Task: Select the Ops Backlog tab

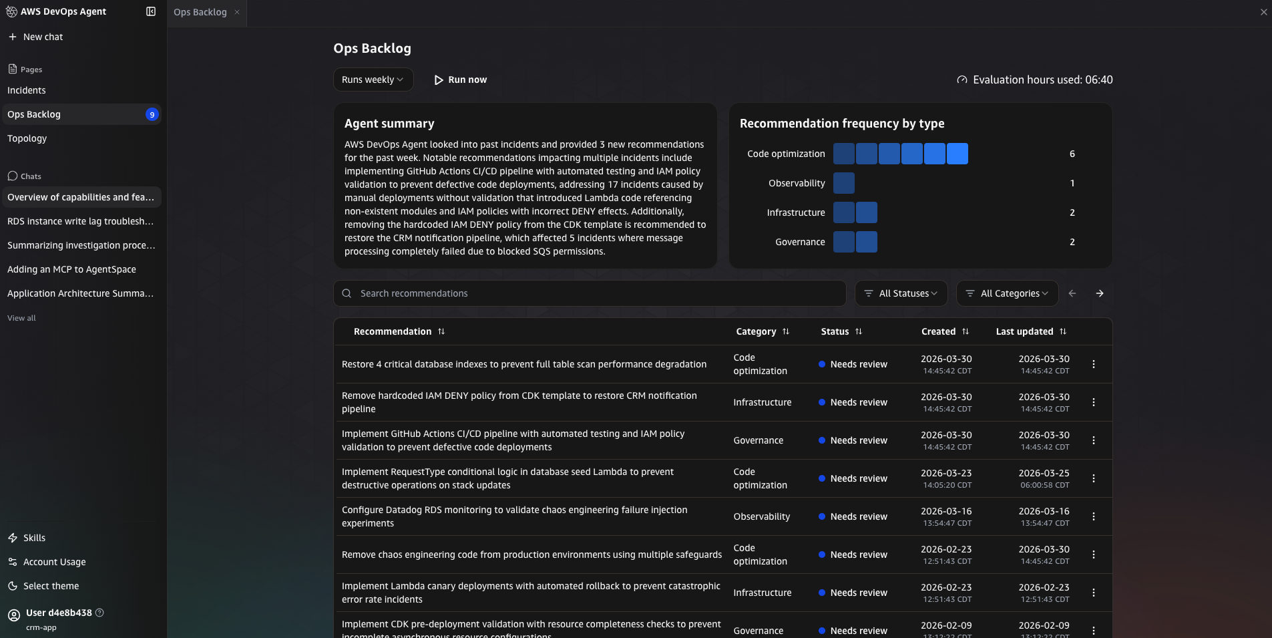Action: click(200, 11)
